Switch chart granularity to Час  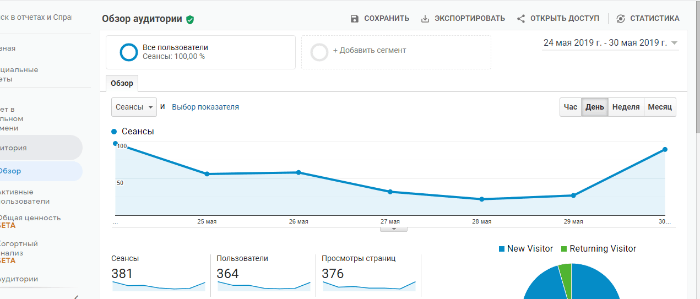[571, 107]
